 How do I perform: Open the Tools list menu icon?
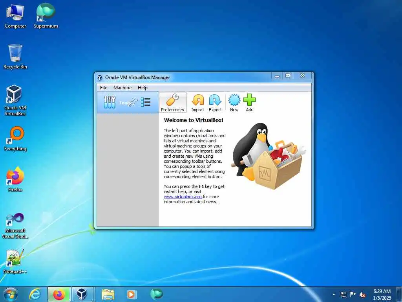(146, 102)
